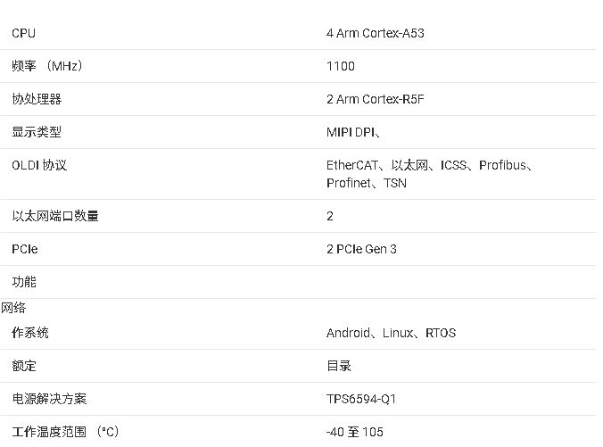Open the TPS6594-Q1 power solution link
The width and height of the screenshot is (603, 447).
(x=361, y=399)
